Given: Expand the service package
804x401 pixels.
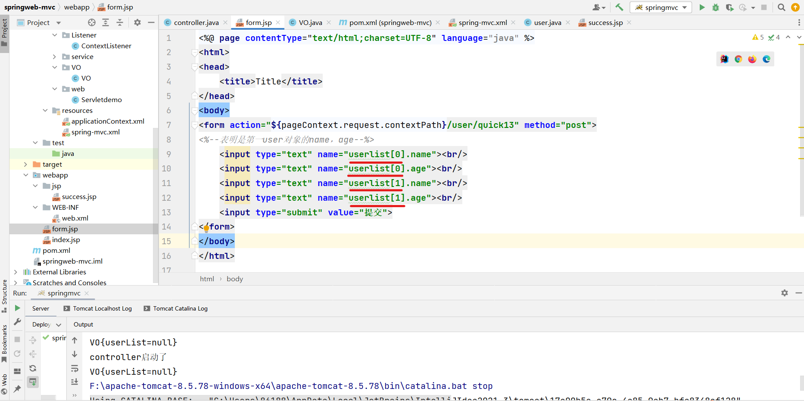Looking at the screenshot, I should tap(54, 56).
